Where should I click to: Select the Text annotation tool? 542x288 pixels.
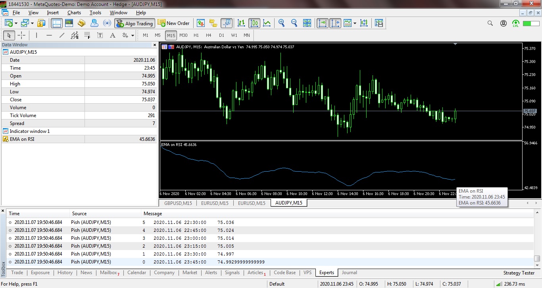tap(100, 35)
